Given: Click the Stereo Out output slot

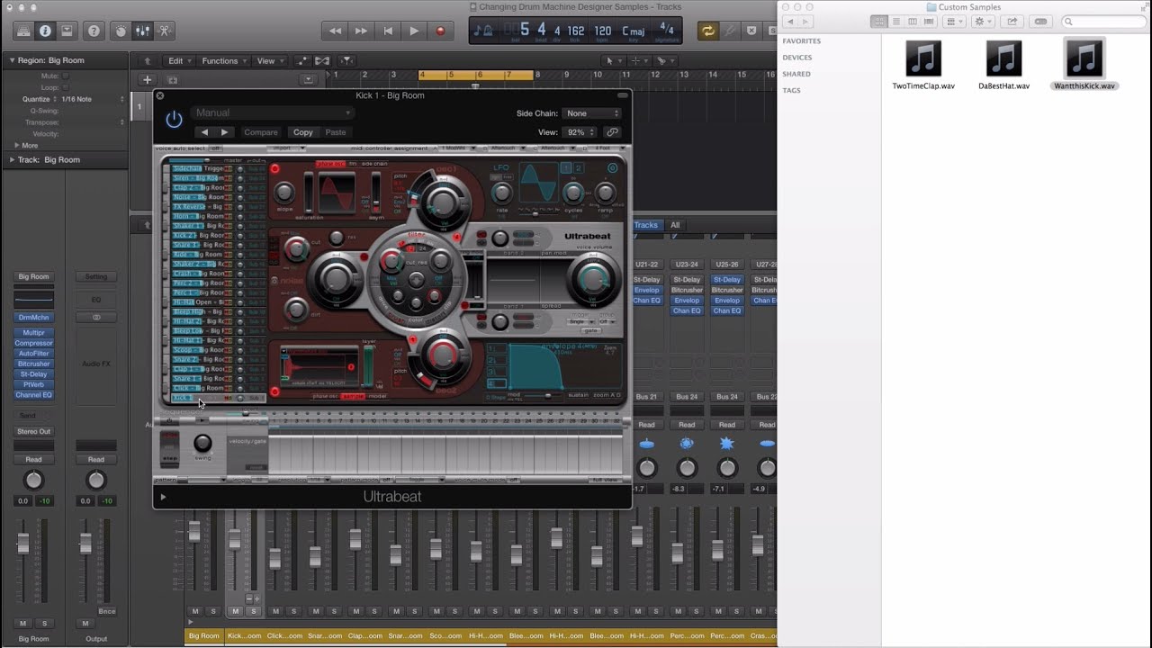Looking at the screenshot, I should click(33, 432).
